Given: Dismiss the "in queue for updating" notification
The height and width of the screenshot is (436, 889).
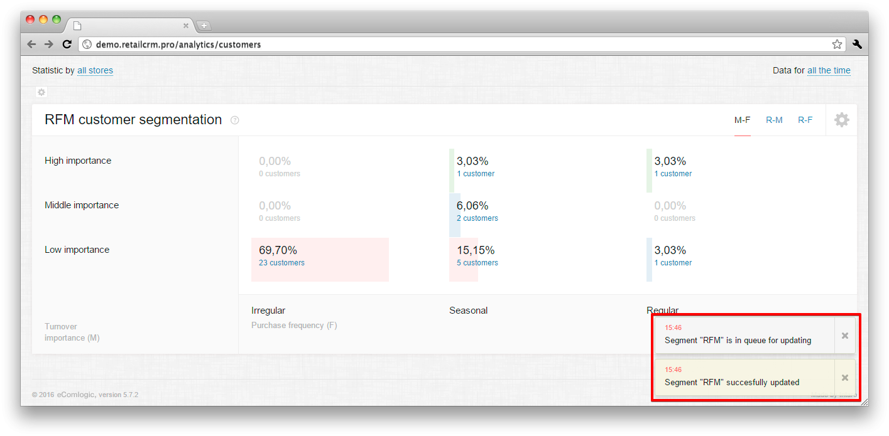Looking at the screenshot, I should pyautogui.click(x=845, y=336).
